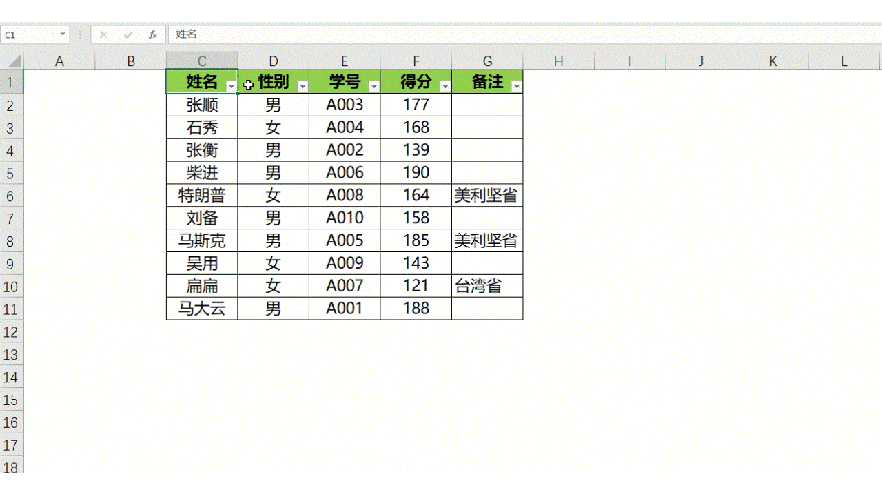Select row 1 header
Image resolution: width=882 pixels, height=496 pixels.
pyautogui.click(x=12, y=82)
